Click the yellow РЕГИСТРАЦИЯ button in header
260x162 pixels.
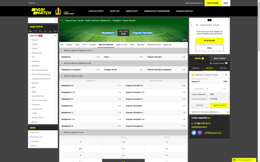[x=213, y=3]
